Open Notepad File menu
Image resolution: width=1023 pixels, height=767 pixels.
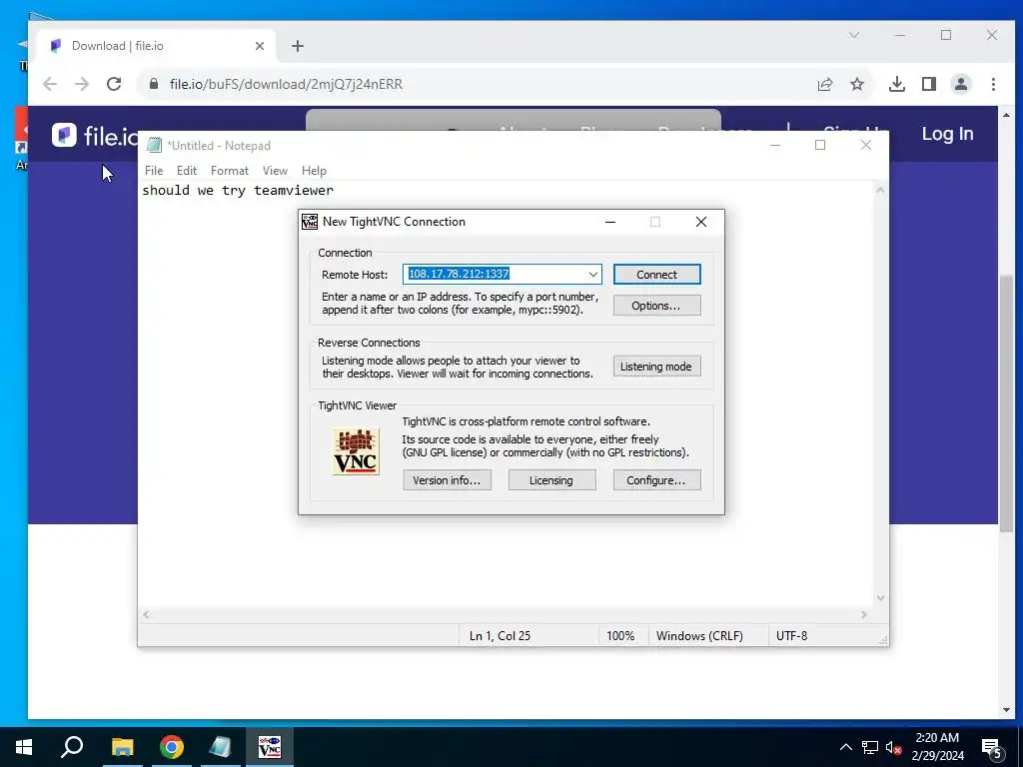click(x=154, y=171)
